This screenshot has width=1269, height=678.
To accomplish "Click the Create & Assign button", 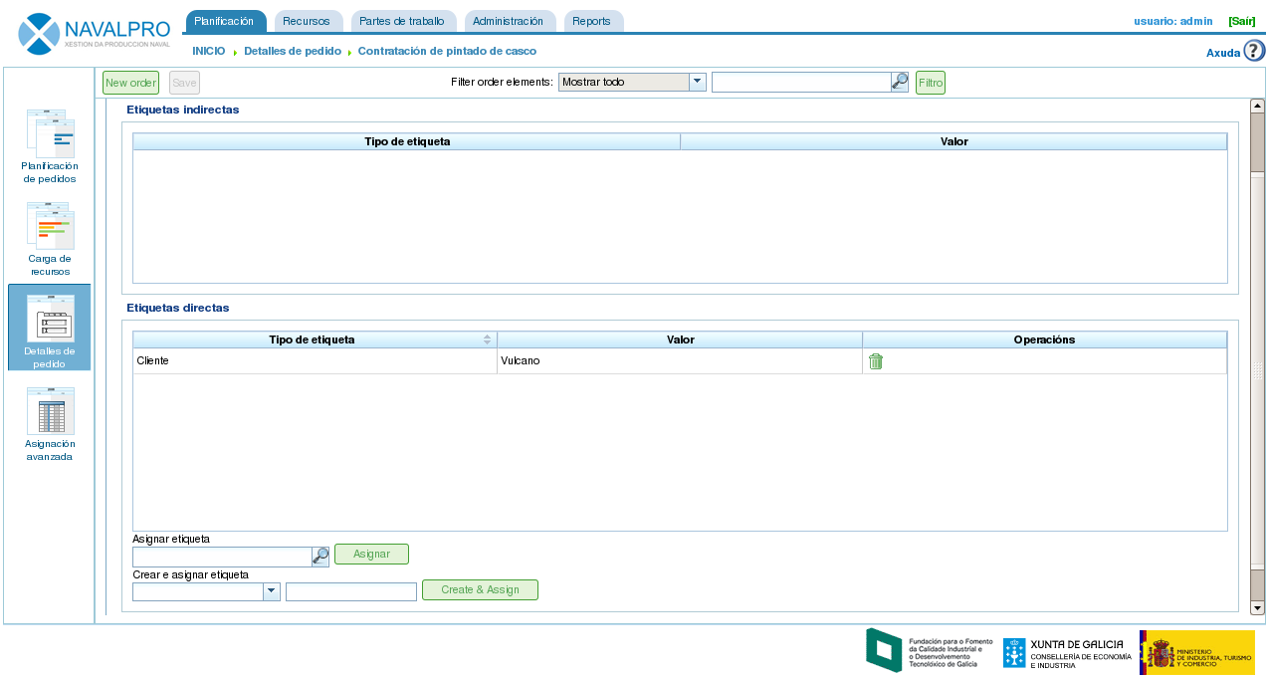I will click(x=480, y=589).
